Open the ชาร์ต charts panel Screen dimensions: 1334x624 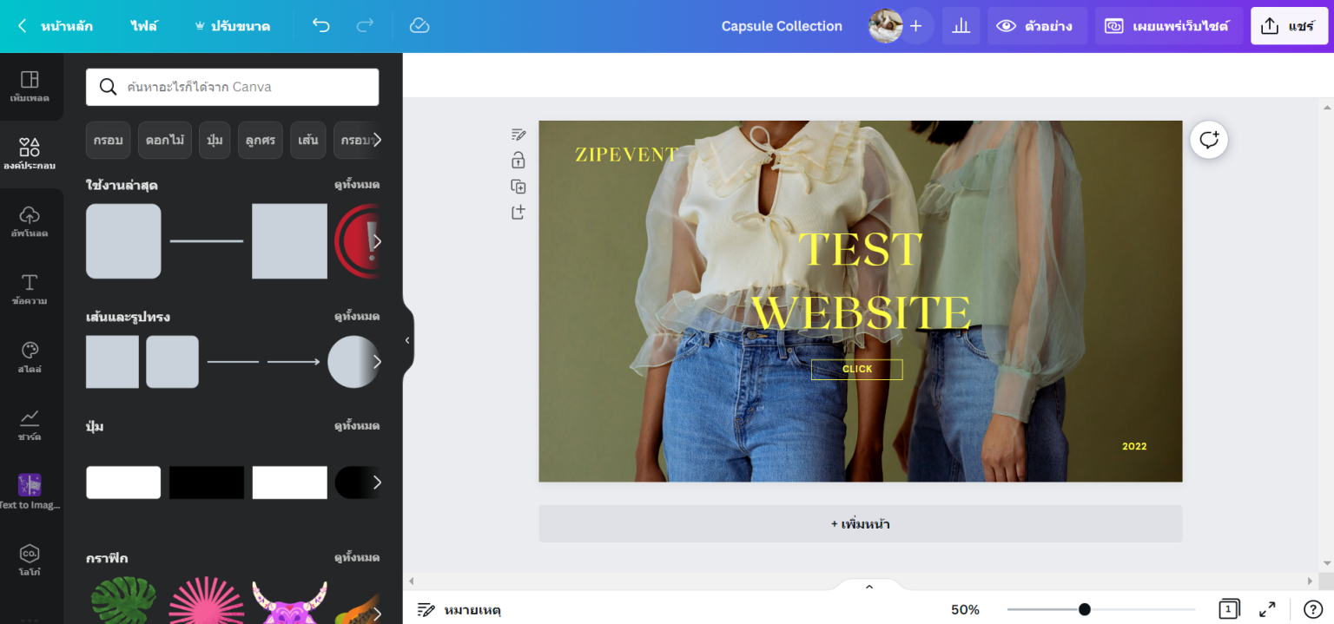[31, 425]
